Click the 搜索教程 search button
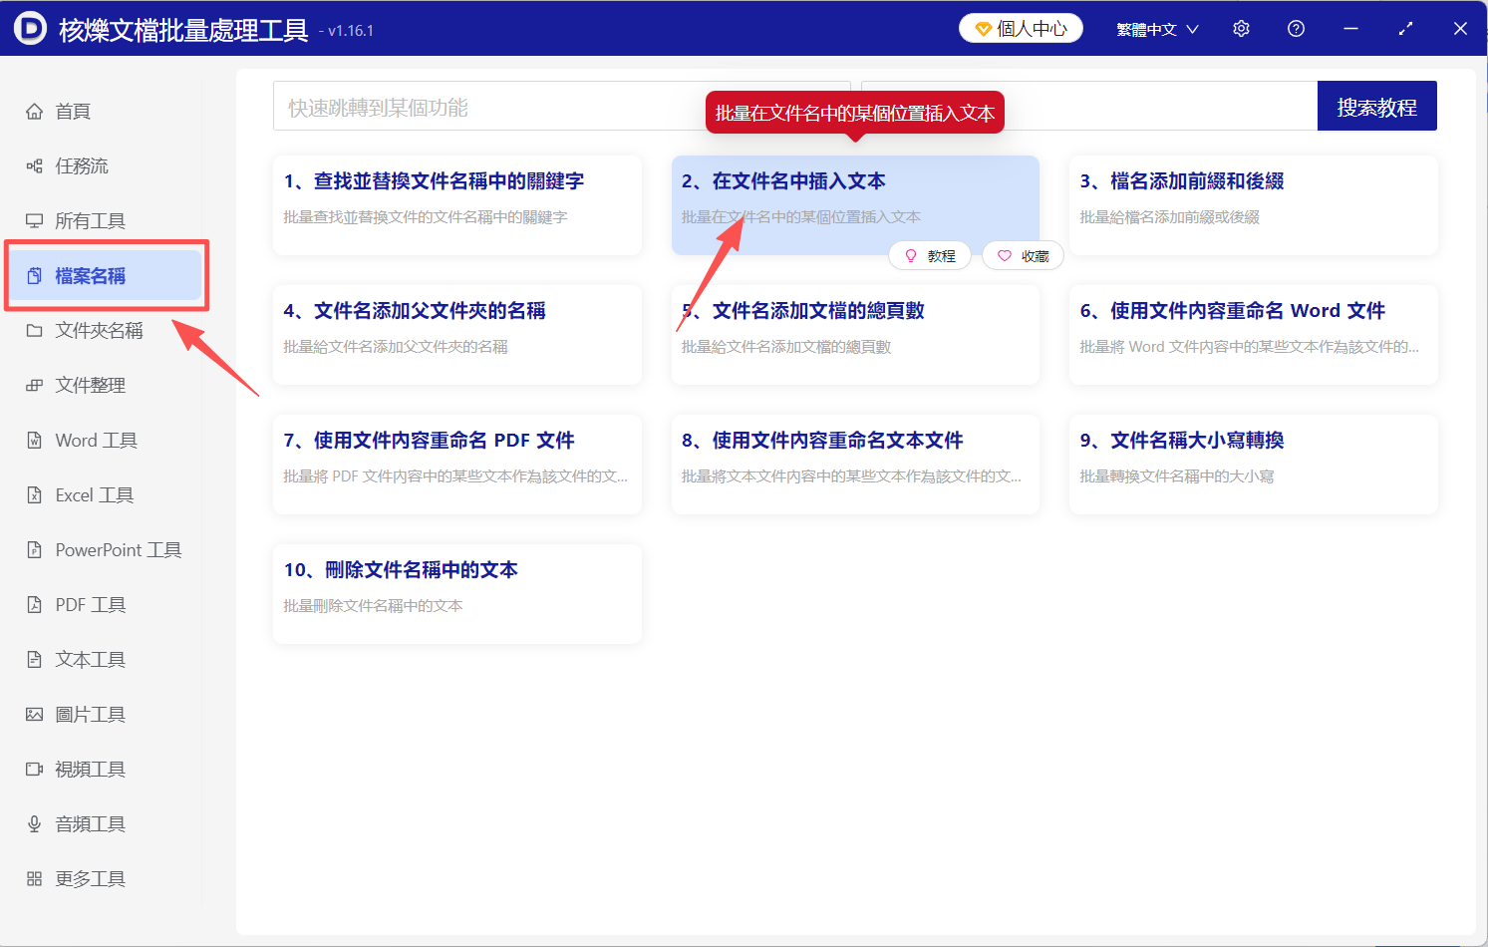1488x947 pixels. [1377, 105]
